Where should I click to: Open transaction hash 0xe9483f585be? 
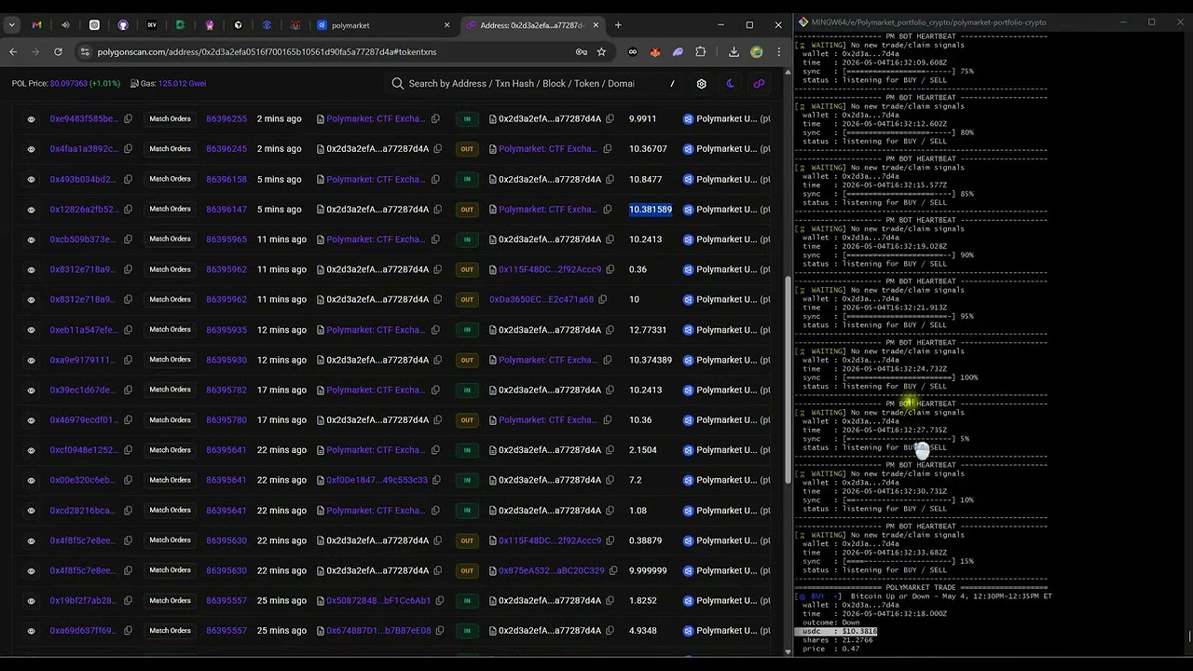click(x=84, y=119)
